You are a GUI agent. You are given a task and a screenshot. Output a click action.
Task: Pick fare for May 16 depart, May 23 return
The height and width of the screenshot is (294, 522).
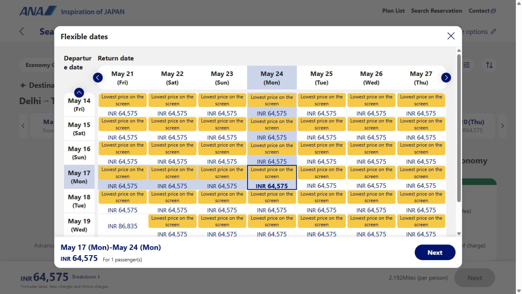click(222, 153)
